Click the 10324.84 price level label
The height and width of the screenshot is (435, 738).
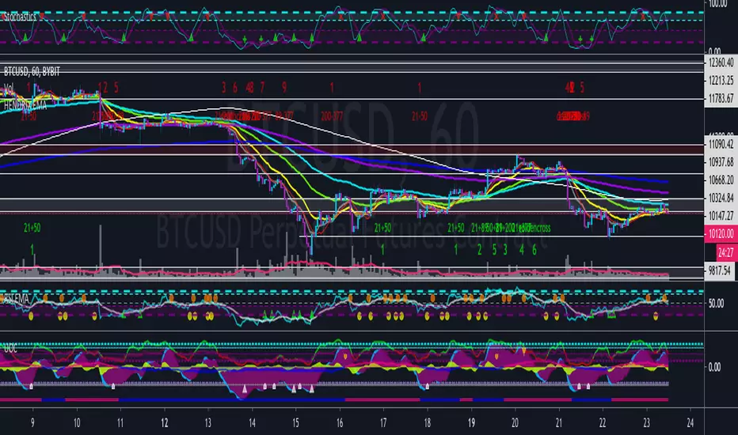click(x=721, y=198)
